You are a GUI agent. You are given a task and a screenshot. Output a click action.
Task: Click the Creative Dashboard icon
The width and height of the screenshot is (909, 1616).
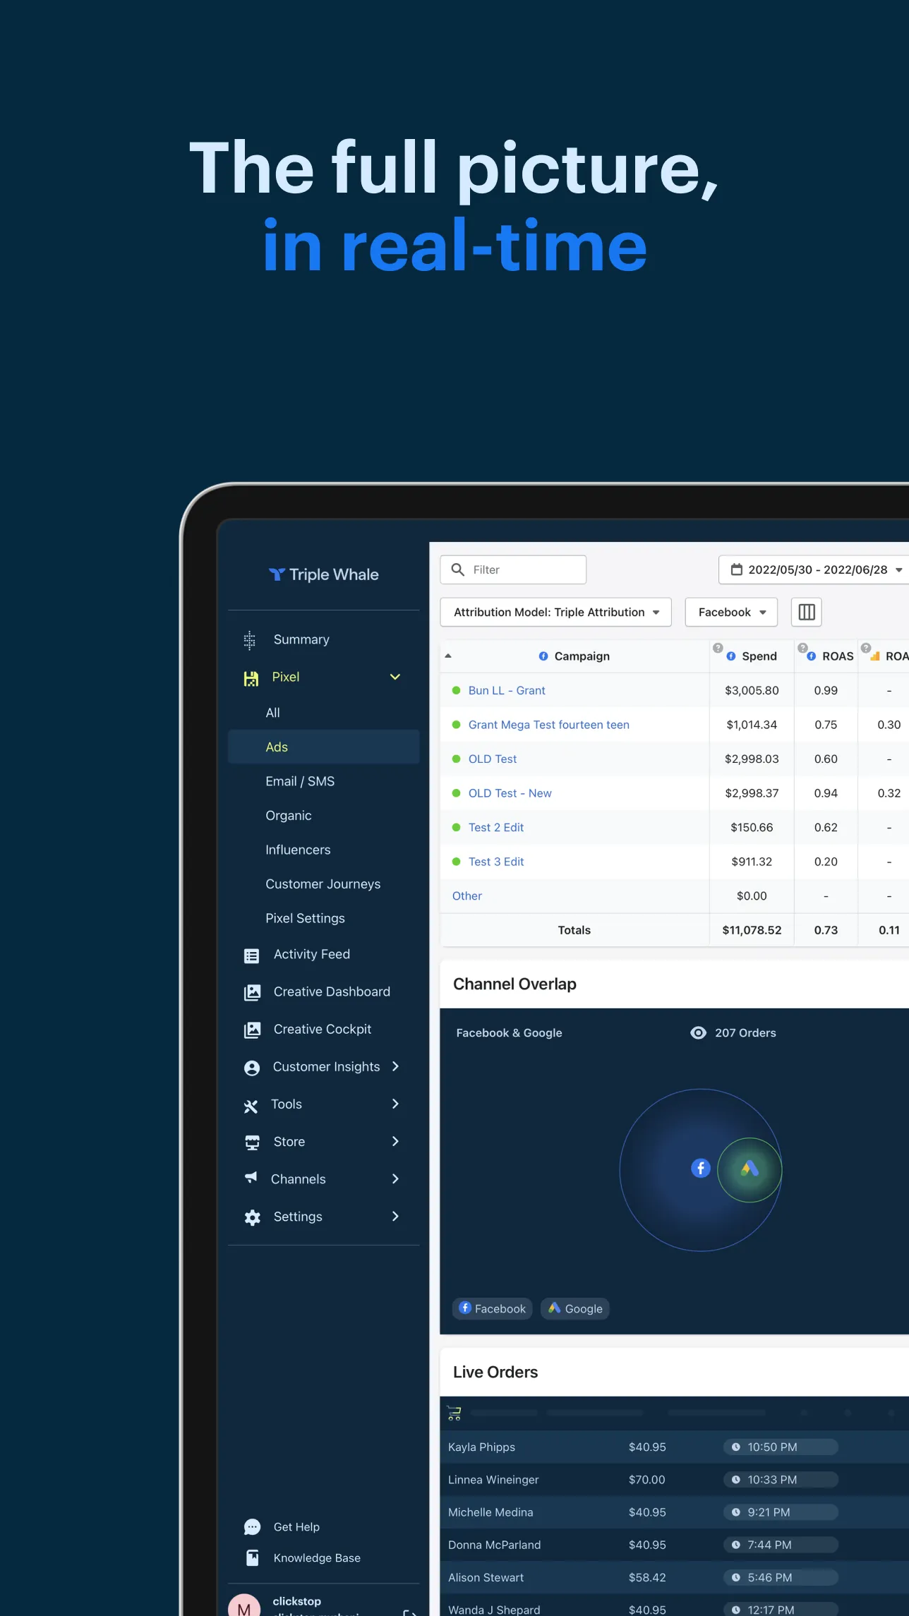click(x=252, y=992)
